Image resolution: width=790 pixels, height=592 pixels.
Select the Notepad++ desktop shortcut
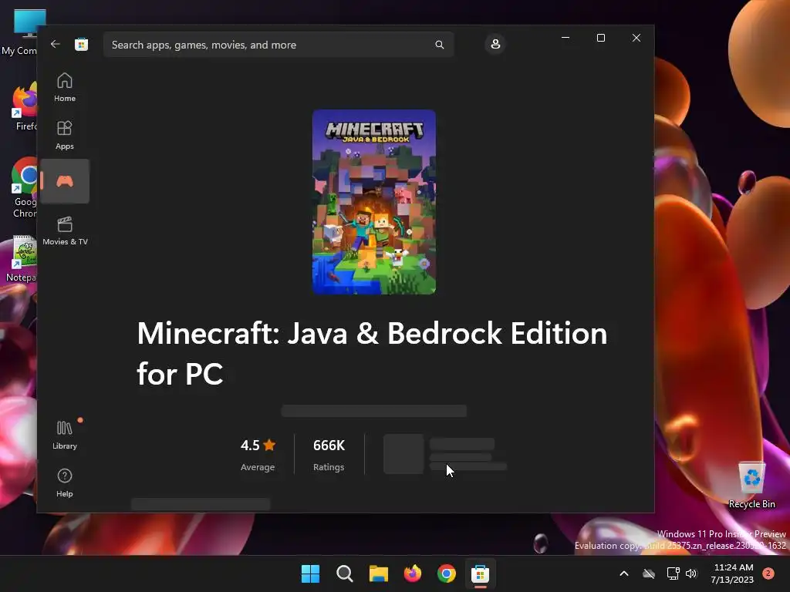[x=21, y=259]
